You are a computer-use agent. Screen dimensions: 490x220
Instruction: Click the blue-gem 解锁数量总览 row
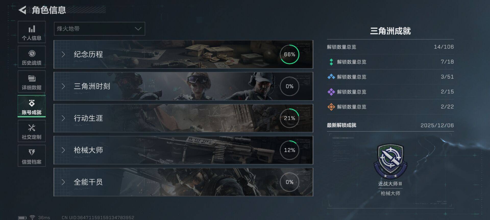[390, 77]
